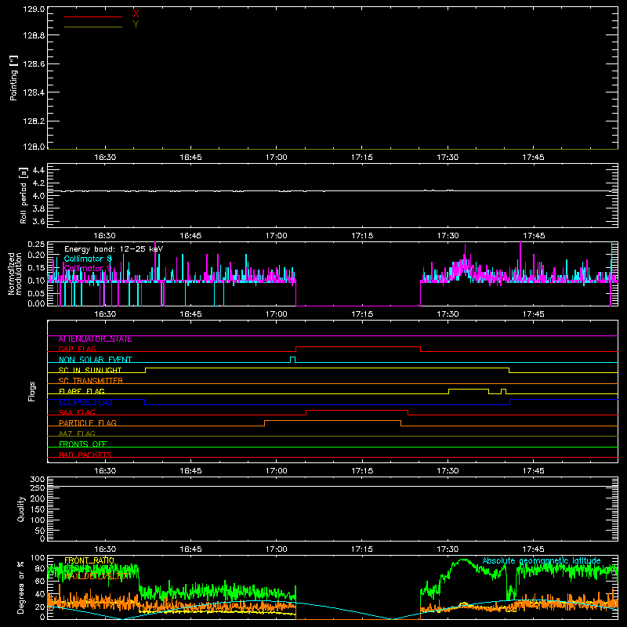The width and height of the screenshot is (627, 627).
Task: Click the 129.0 tick on Pointing axis
Action: pyautogui.click(x=34, y=9)
